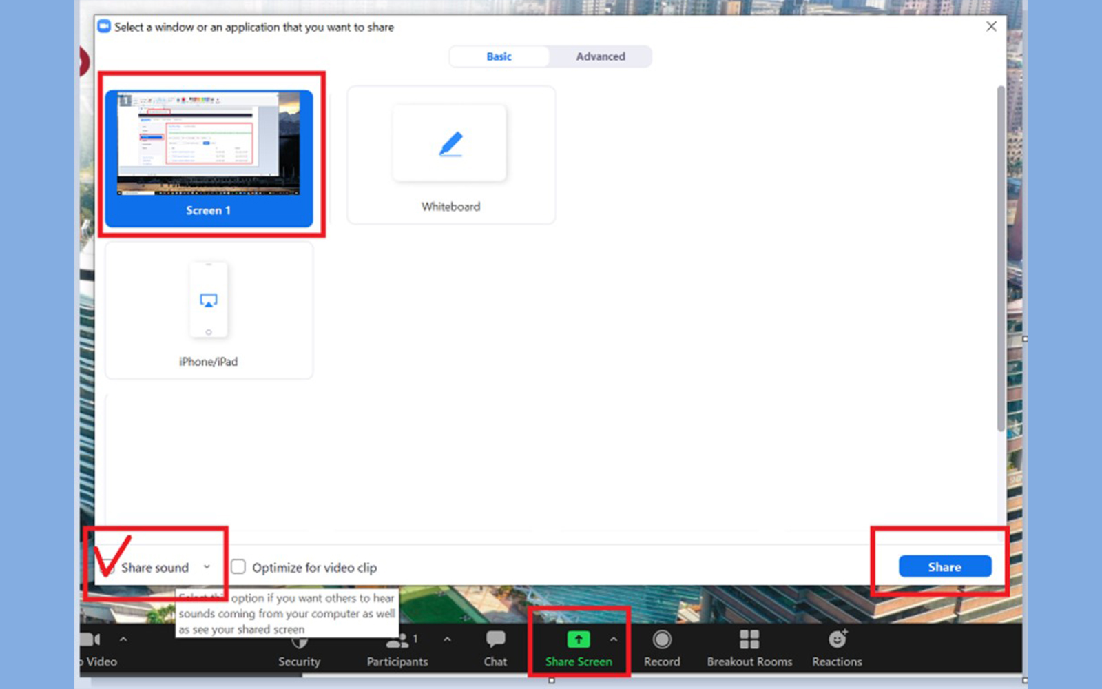The width and height of the screenshot is (1102, 689).
Task: Open Breakout Rooms
Action: tap(749, 641)
